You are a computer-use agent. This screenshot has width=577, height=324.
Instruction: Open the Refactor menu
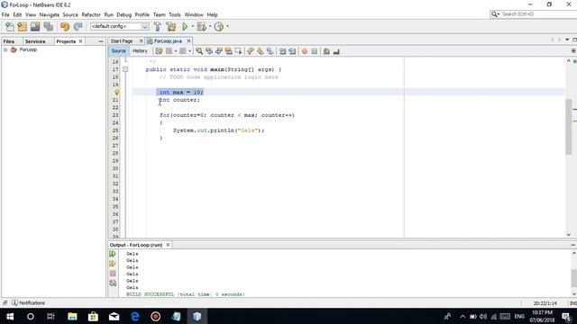[91, 14]
